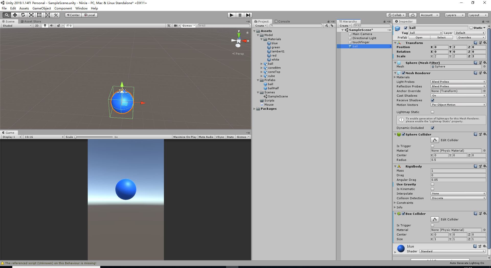Switch to the Asset Store tab
Viewport: 491px width, 268px height.
tap(31, 21)
